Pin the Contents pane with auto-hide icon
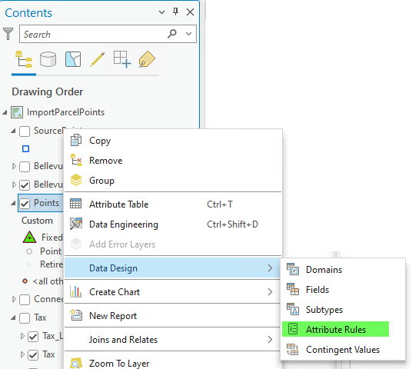This screenshot has height=369, width=412. pos(175,12)
